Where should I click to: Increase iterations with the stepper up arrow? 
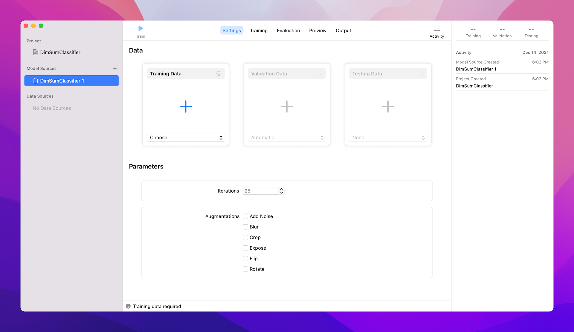pyautogui.click(x=282, y=189)
